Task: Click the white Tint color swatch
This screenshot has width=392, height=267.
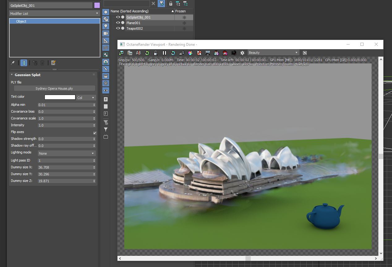Action: (60, 97)
